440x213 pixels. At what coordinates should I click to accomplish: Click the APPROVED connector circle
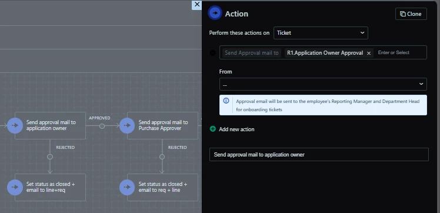pos(102,127)
